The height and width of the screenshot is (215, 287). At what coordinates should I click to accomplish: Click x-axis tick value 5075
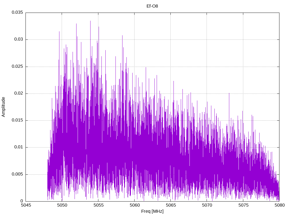pyautogui.click(x=243, y=205)
